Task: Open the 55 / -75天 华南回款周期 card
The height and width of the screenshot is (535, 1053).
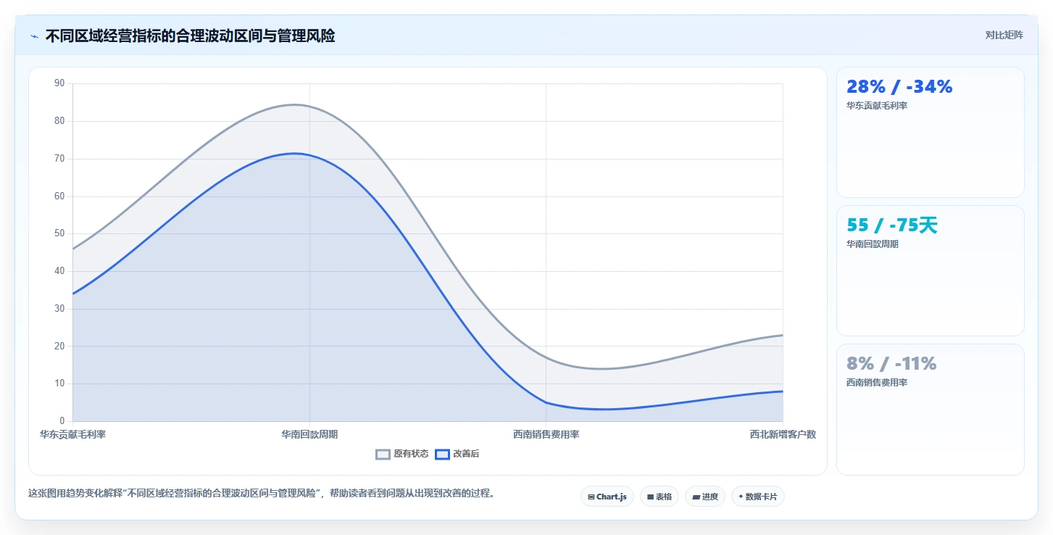Action: pos(931,271)
